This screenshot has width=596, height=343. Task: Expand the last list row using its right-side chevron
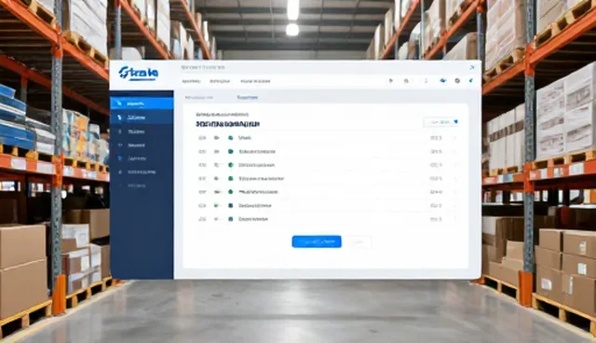454,219
